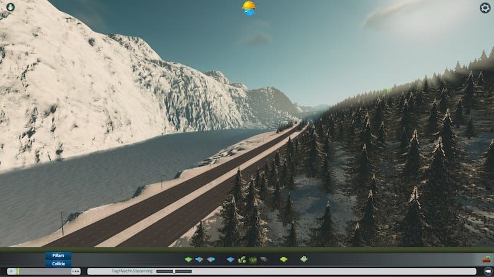The width and height of the screenshot is (494, 277).
Task: Open the options gear menu
Action: click(485, 8)
